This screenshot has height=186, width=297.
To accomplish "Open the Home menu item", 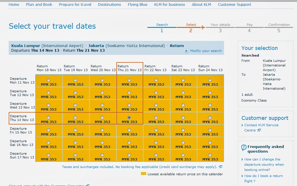I will [x=14, y=5].
